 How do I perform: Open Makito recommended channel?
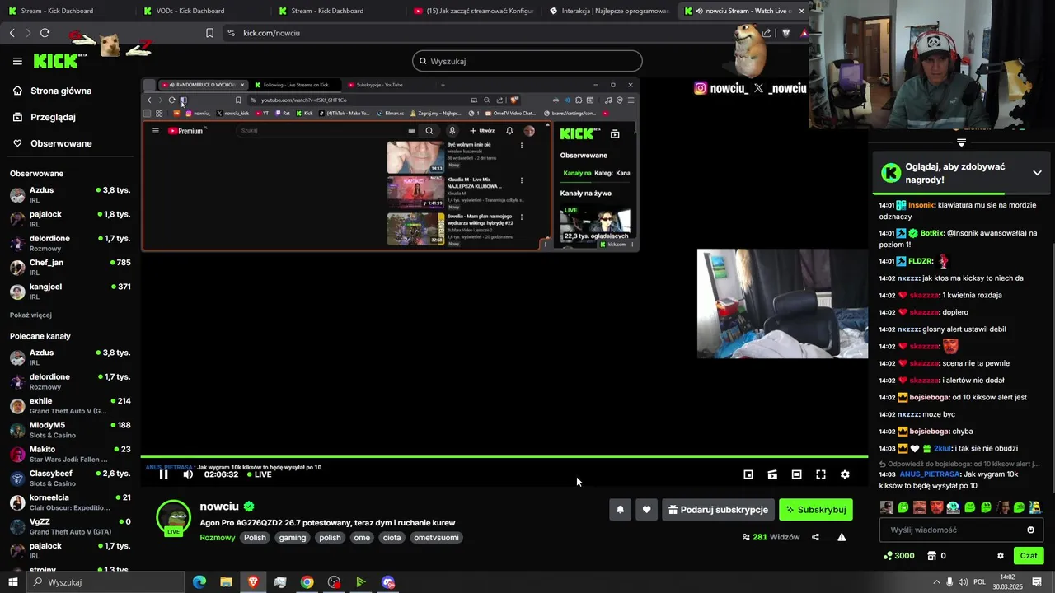pos(70,454)
